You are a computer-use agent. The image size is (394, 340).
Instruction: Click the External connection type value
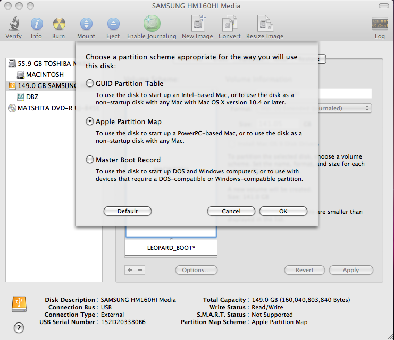(x=112, y=315)
